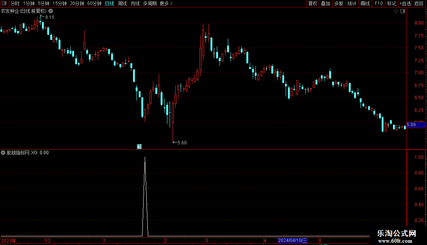Open F10 company information
Viewport: 427px width, 245px height.
click(x=379, y=3)
